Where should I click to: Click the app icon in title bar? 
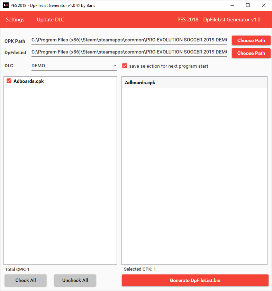pyautogui.click(x=6, y=5)
